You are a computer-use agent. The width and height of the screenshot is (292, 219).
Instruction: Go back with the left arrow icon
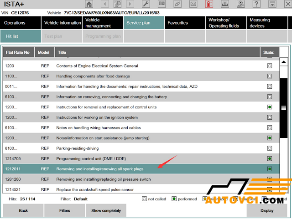[x=105, y=4]
